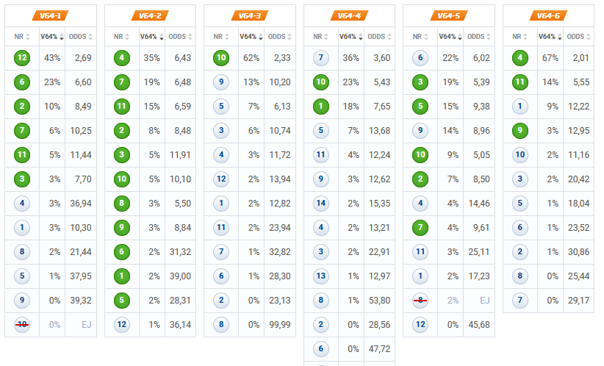Select horse 4 in V64-1 column
Screen dimensions: 604x366
tap(22, 203)
